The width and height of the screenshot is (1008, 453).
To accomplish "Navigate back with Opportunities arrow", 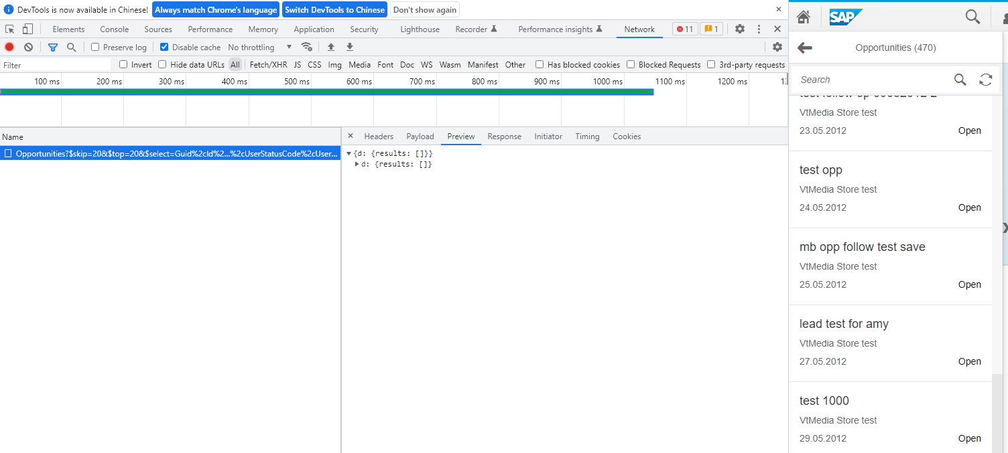I will click(805, 48).
